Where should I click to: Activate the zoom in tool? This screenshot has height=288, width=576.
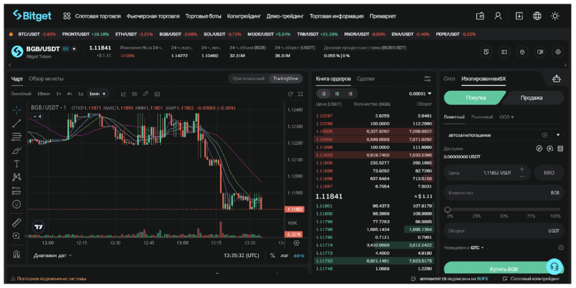click(16, 236)
